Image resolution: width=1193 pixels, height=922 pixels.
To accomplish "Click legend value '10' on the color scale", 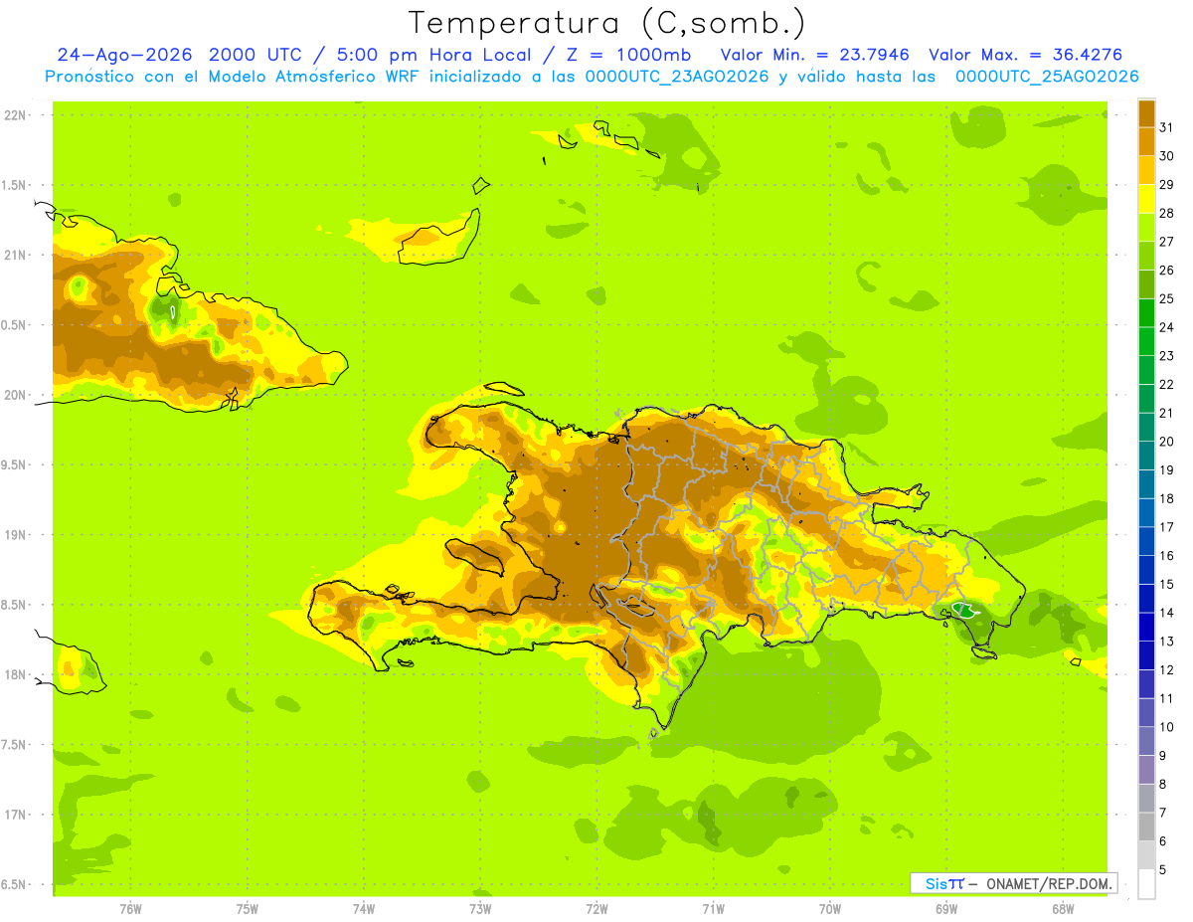I will 1166,727.
